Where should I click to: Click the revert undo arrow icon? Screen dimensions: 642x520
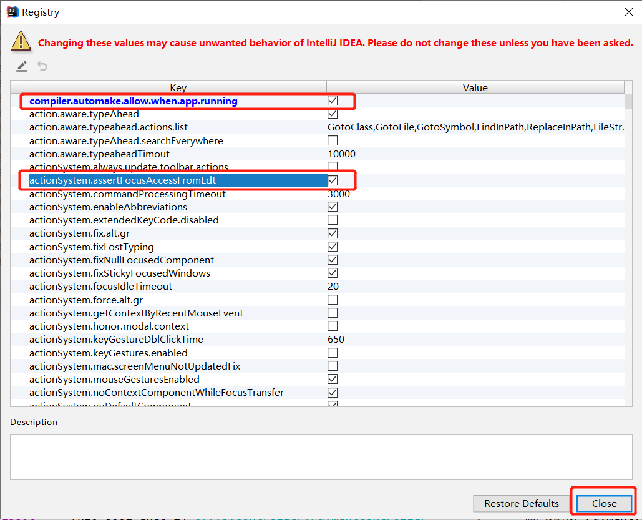click(42, 66)
